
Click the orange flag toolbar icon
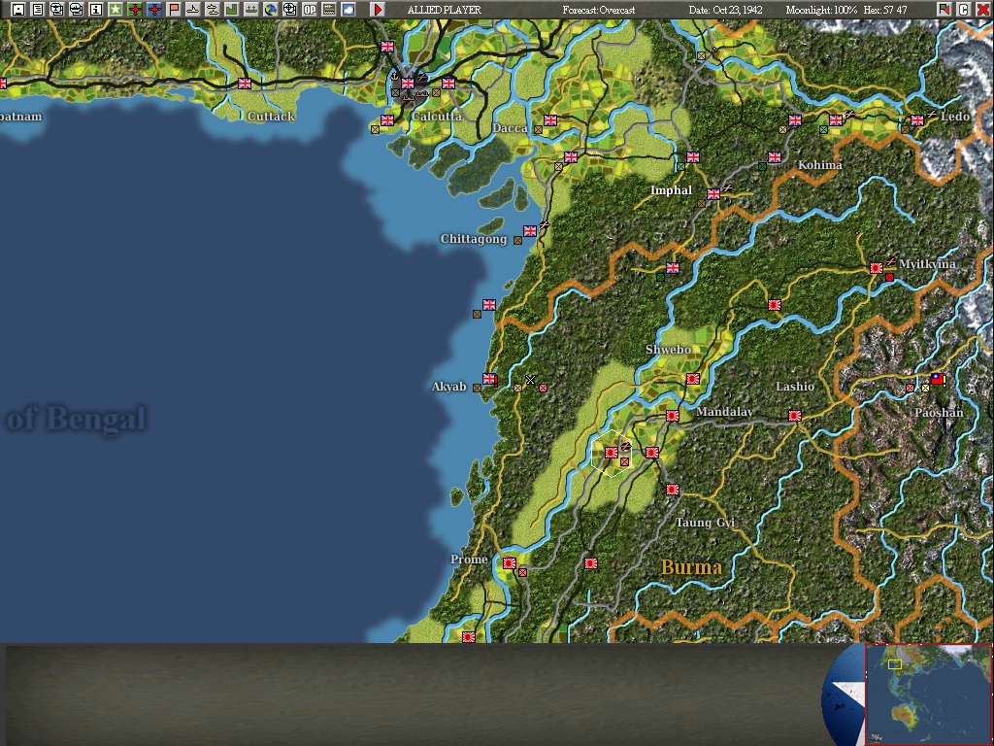[x=173, y=10]
